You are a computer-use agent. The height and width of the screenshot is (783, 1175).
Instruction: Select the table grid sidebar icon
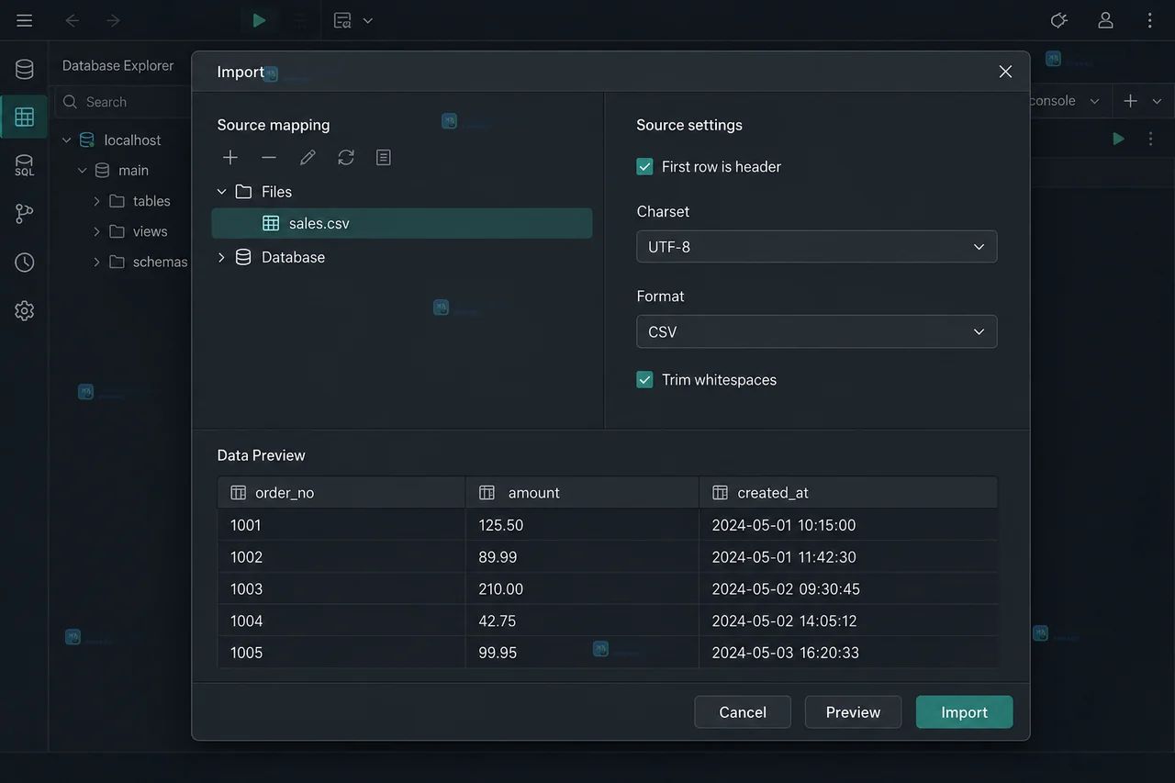click(25, 117)
